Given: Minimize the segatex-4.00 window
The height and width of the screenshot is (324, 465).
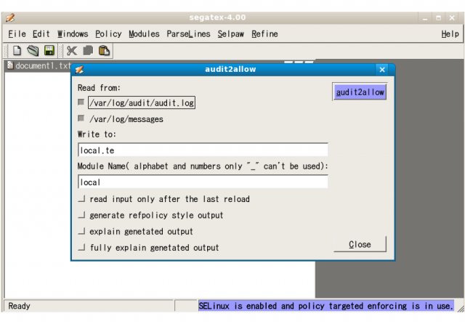Looking at the screenshot, I should 424,18.
